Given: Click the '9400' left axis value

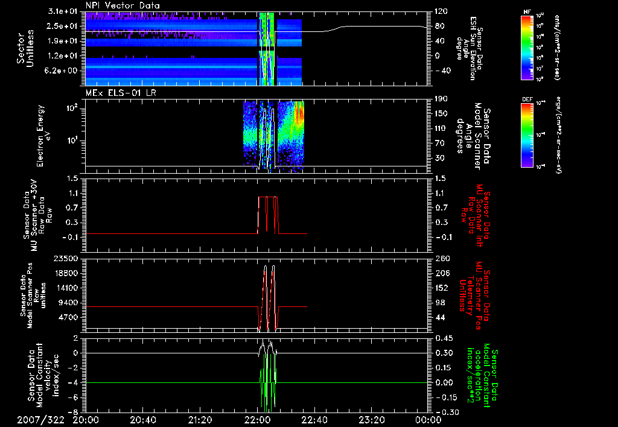Looking at the screenshot, I should pos(68,303).
